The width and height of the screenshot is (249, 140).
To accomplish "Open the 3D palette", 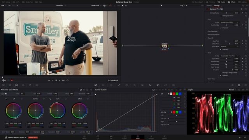I will point(174,85).
